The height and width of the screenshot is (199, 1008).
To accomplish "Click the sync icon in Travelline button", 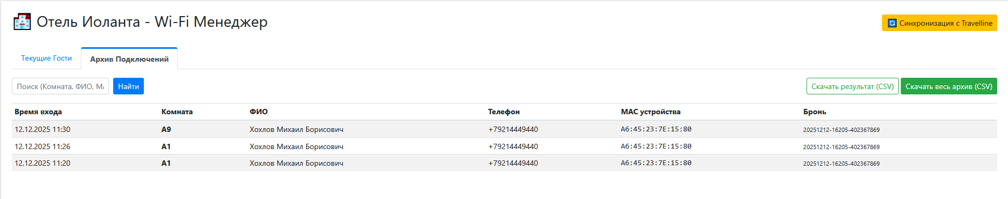I will click(892, 23).
